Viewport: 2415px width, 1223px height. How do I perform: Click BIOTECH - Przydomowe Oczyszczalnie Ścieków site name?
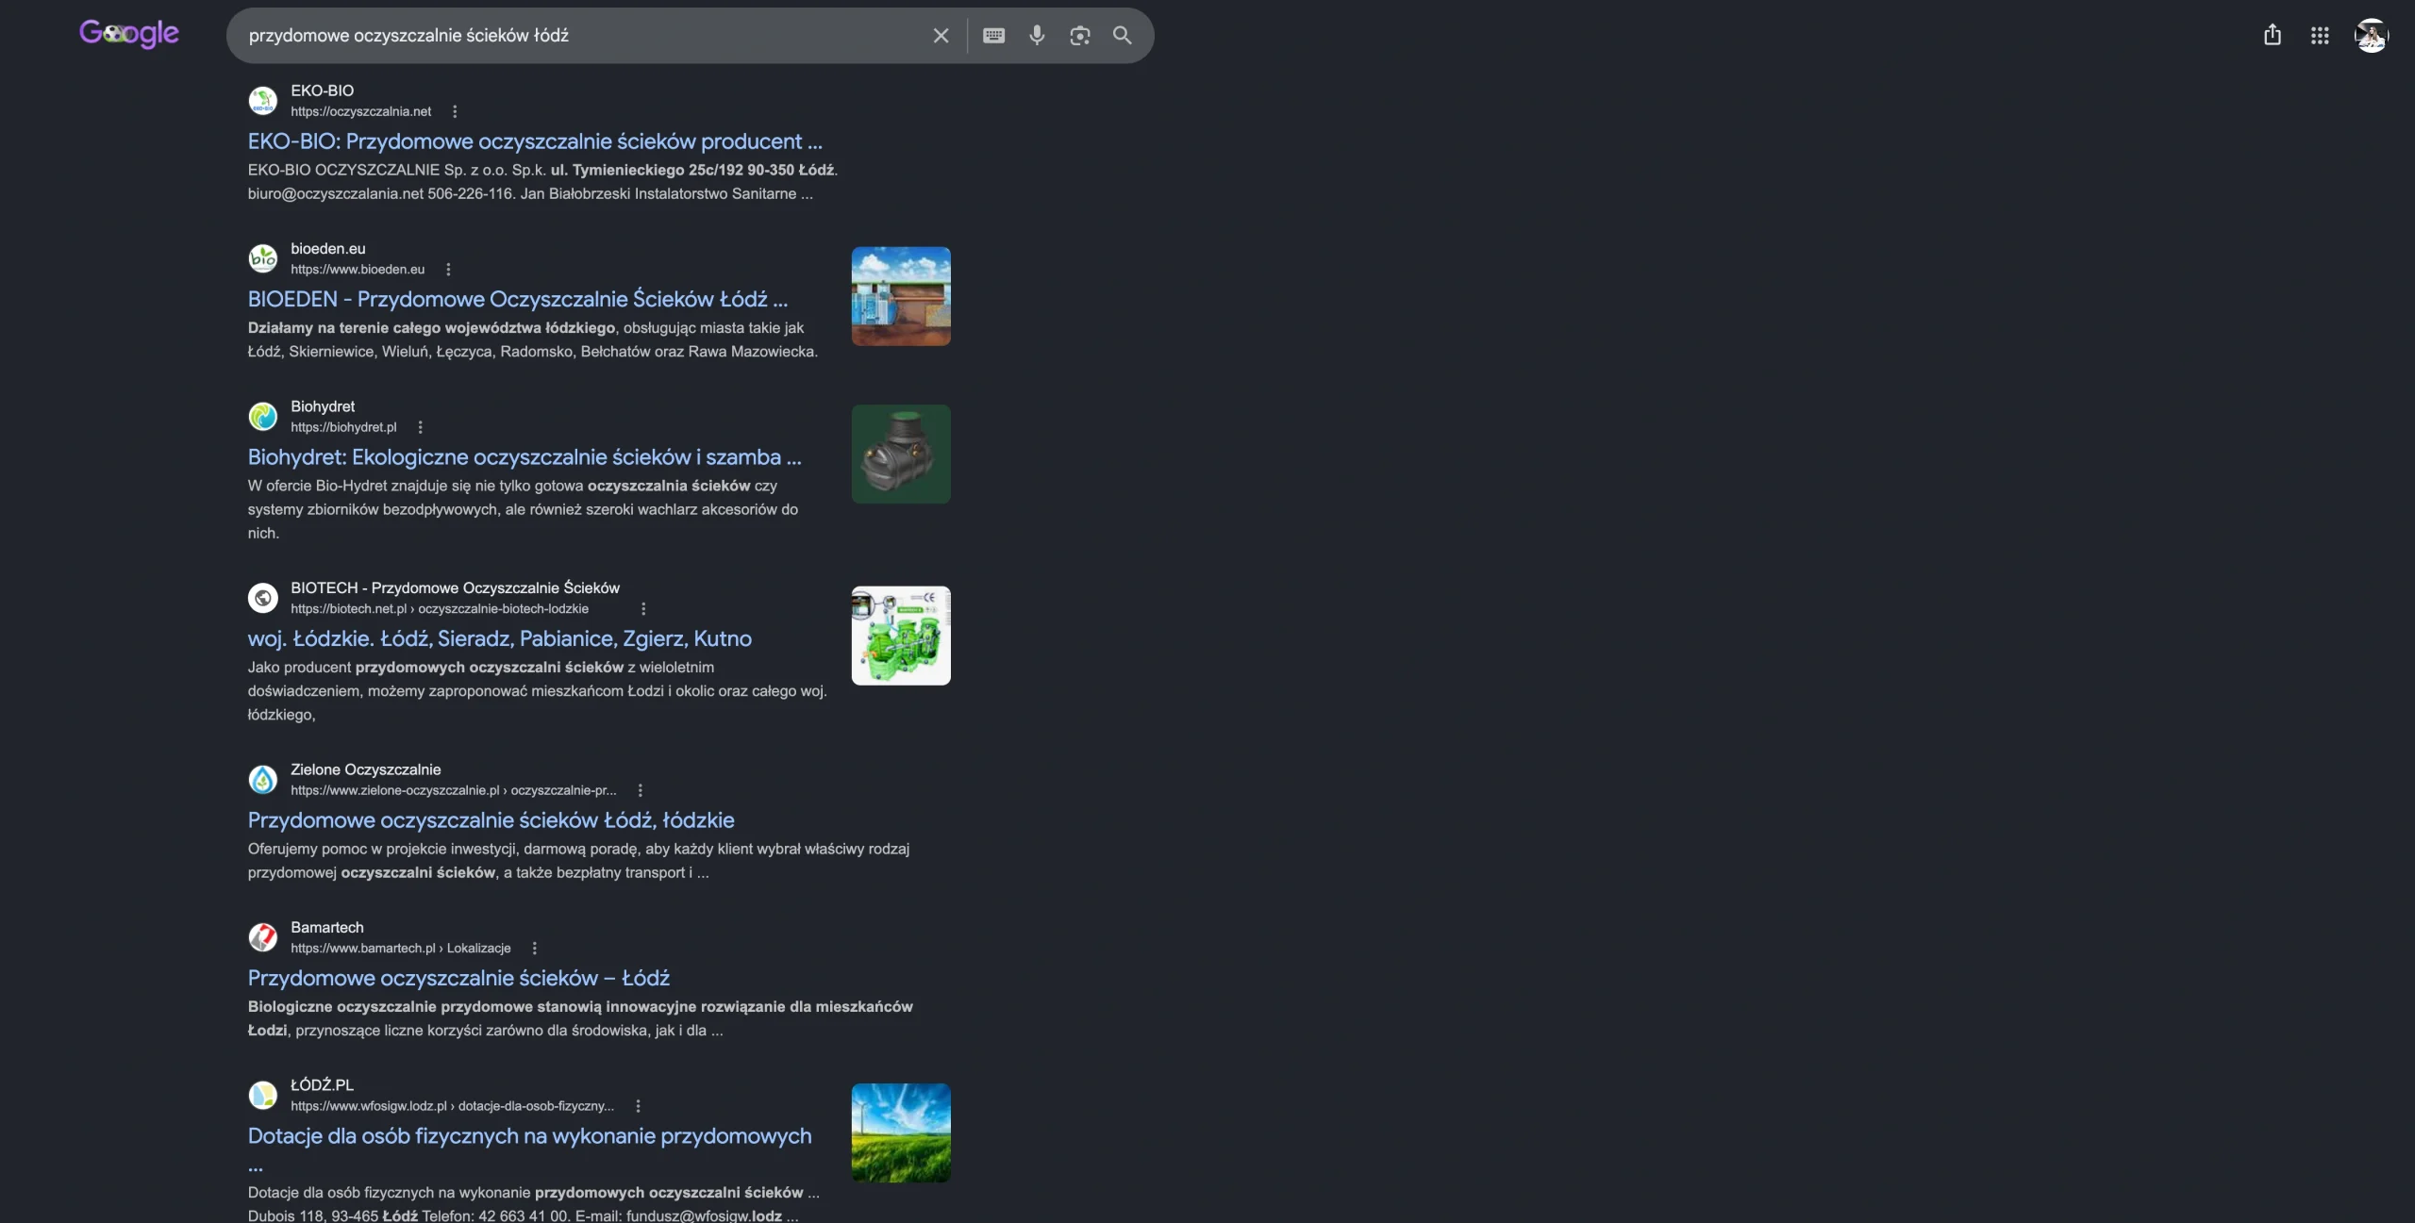(x=456, y=588)
